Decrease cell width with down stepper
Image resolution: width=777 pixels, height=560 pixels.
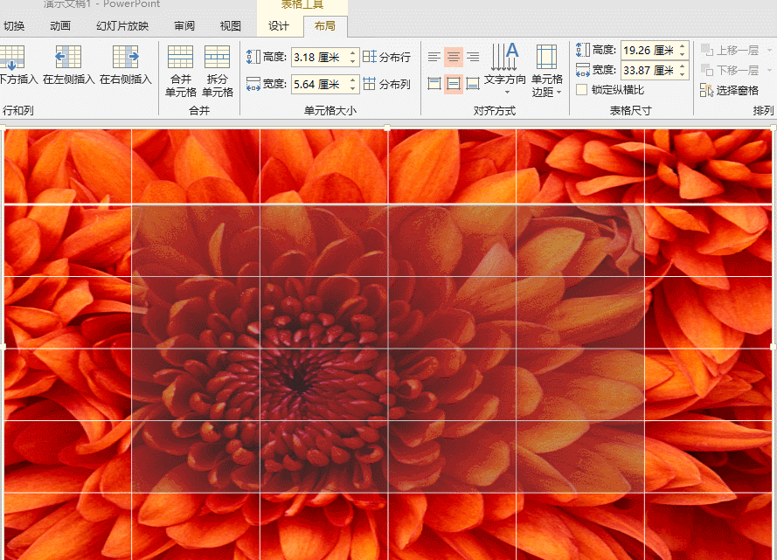pos(353,88)
